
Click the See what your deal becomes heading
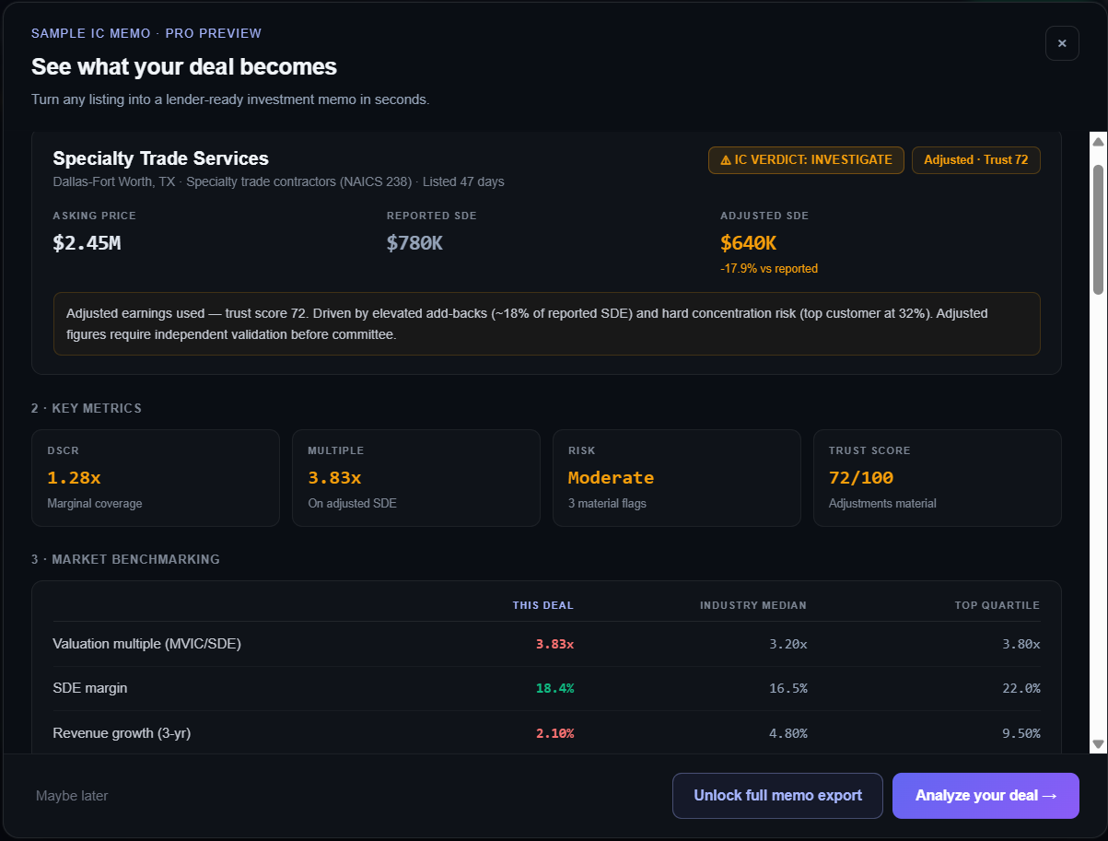(184, 66)
